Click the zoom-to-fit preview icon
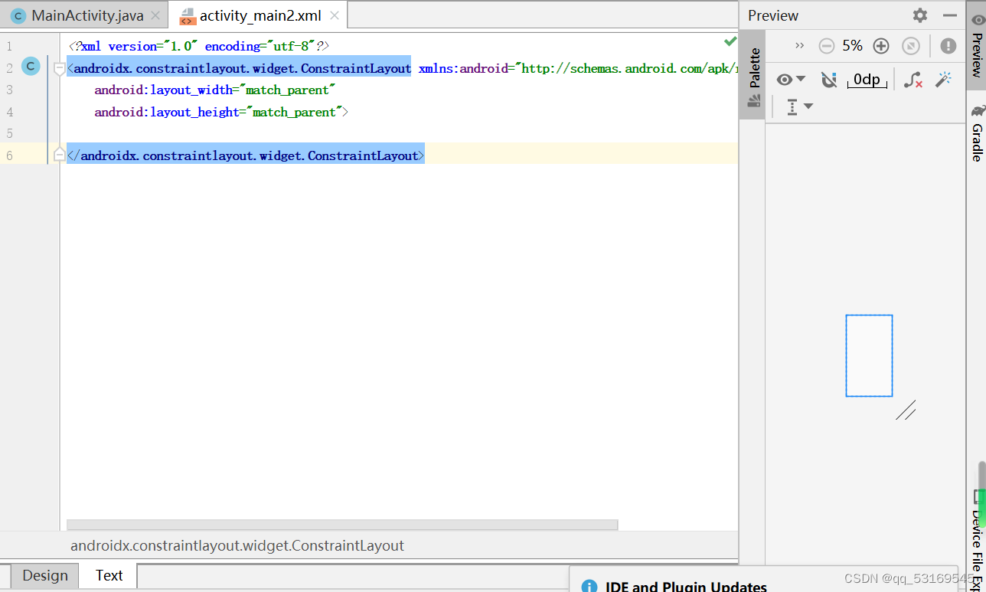Image resolution: width=986 pixels, height=592 pixels. (911, 45)
